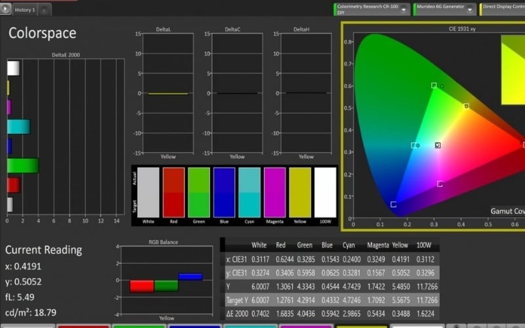
Task: Click the magenta bar in DeltaE 2000 chart
Action: (9, 108)
